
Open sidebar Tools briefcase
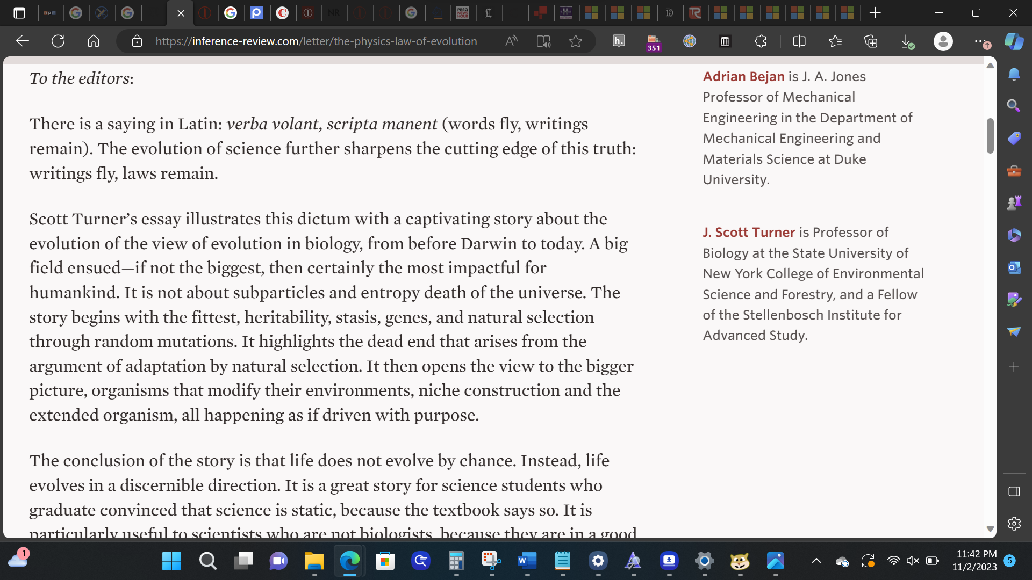pyautogui.click(x=1014, y=171)
